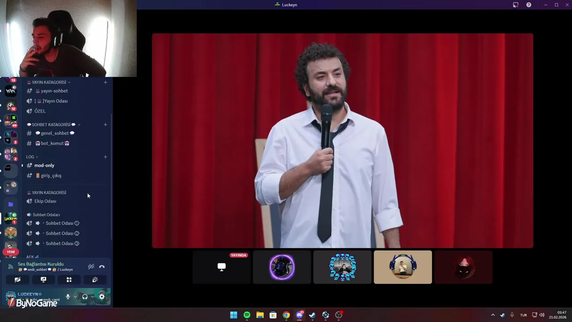This screenshot has height=322, width=572.
Task: Open the pop-out stream icon in title bar
Action: 516,5
